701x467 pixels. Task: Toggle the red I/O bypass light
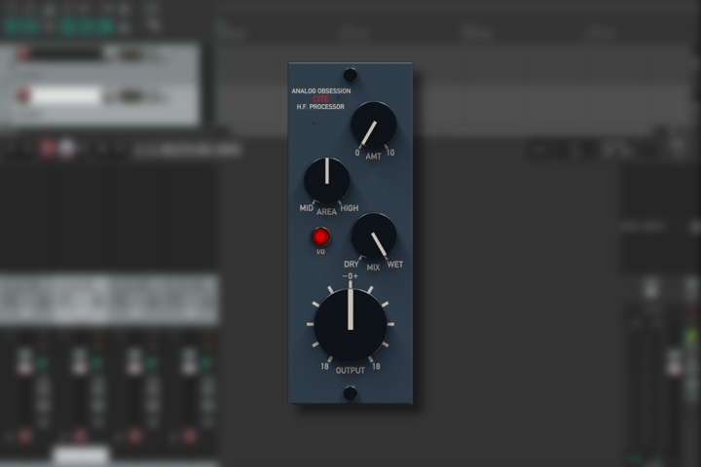tap(320, 236)
